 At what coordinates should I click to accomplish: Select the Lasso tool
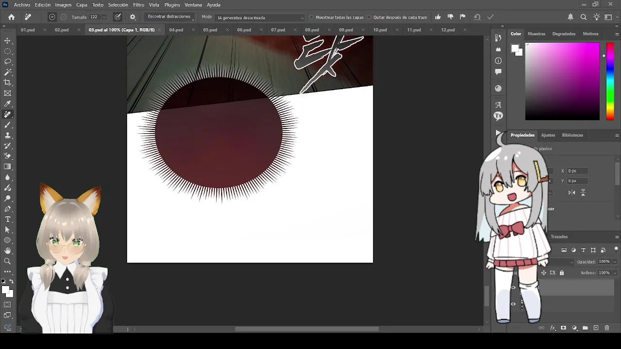coord(7,62)
